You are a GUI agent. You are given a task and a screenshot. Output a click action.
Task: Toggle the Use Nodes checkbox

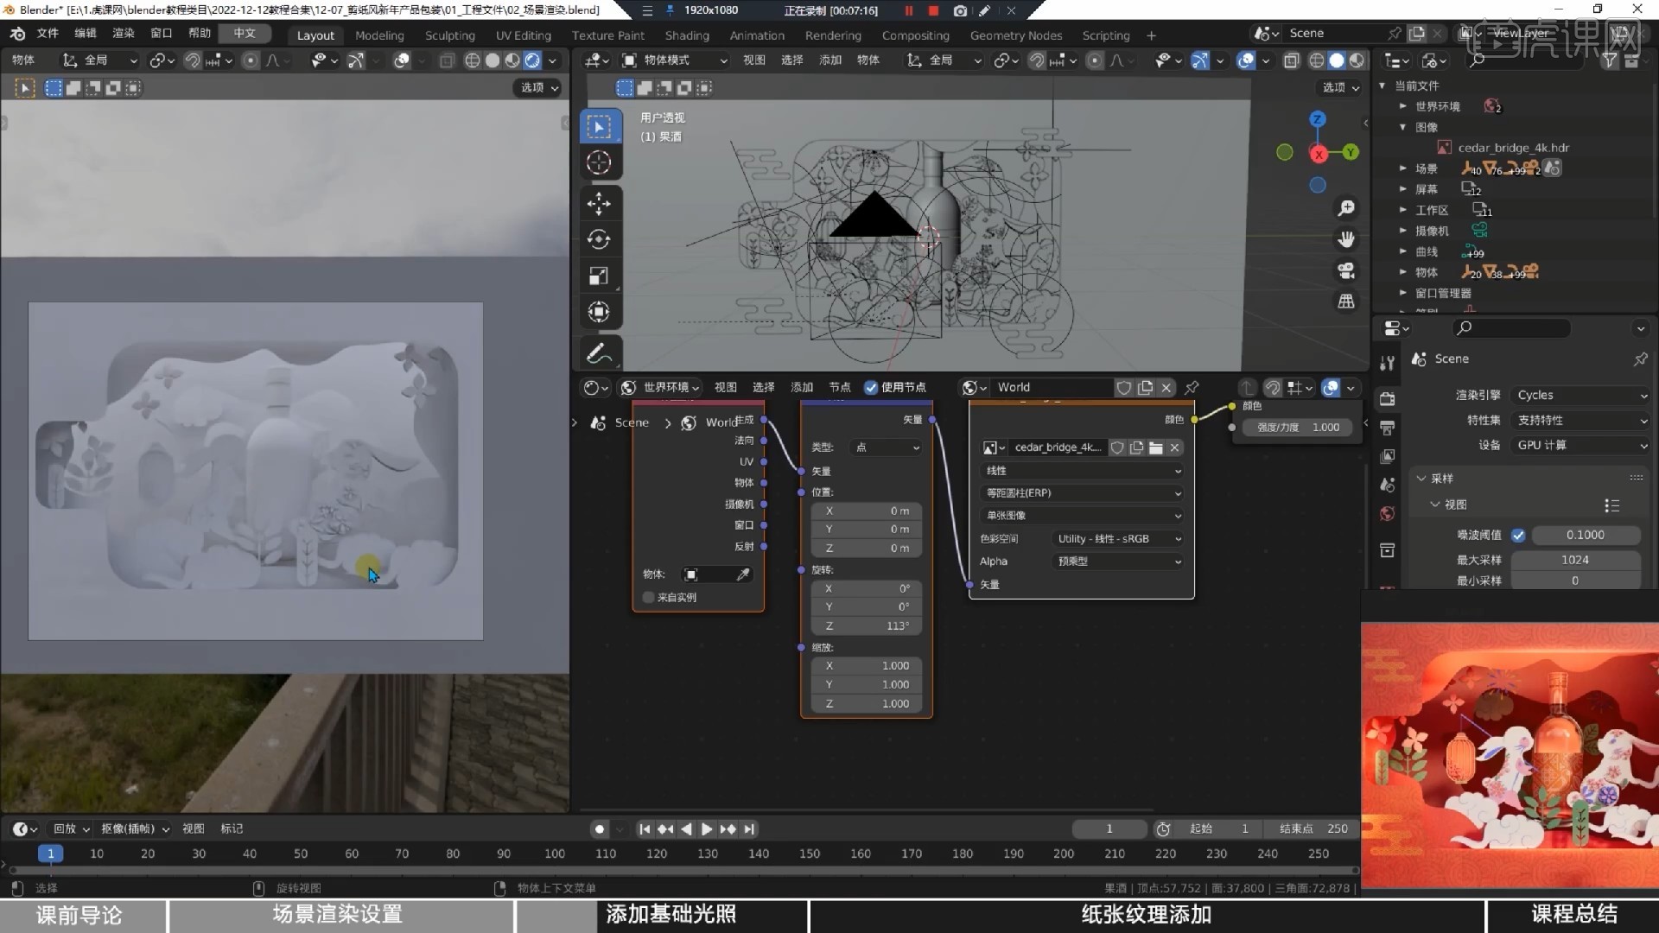(871, 388)
